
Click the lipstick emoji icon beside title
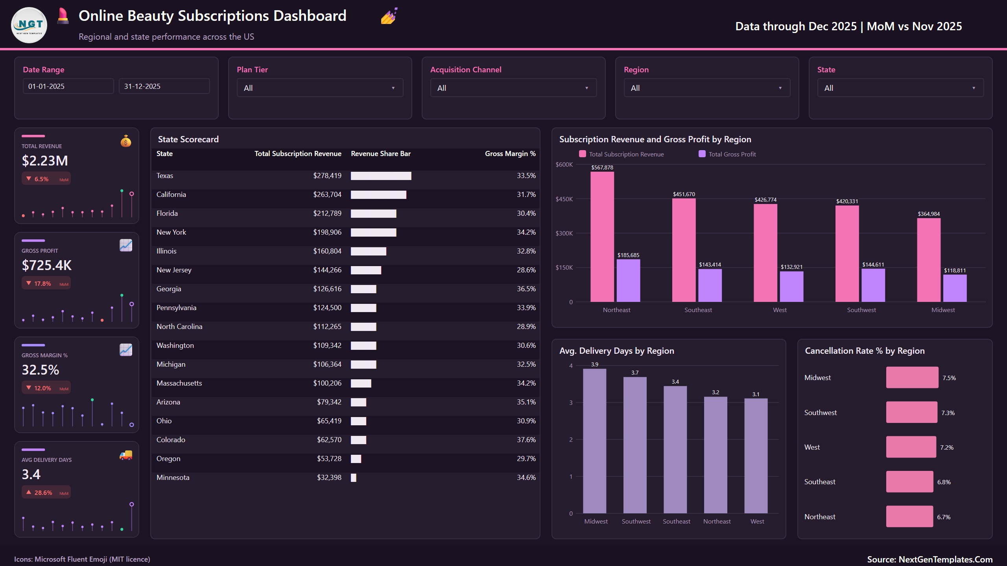pyautogui.click(x=63, y=16)
